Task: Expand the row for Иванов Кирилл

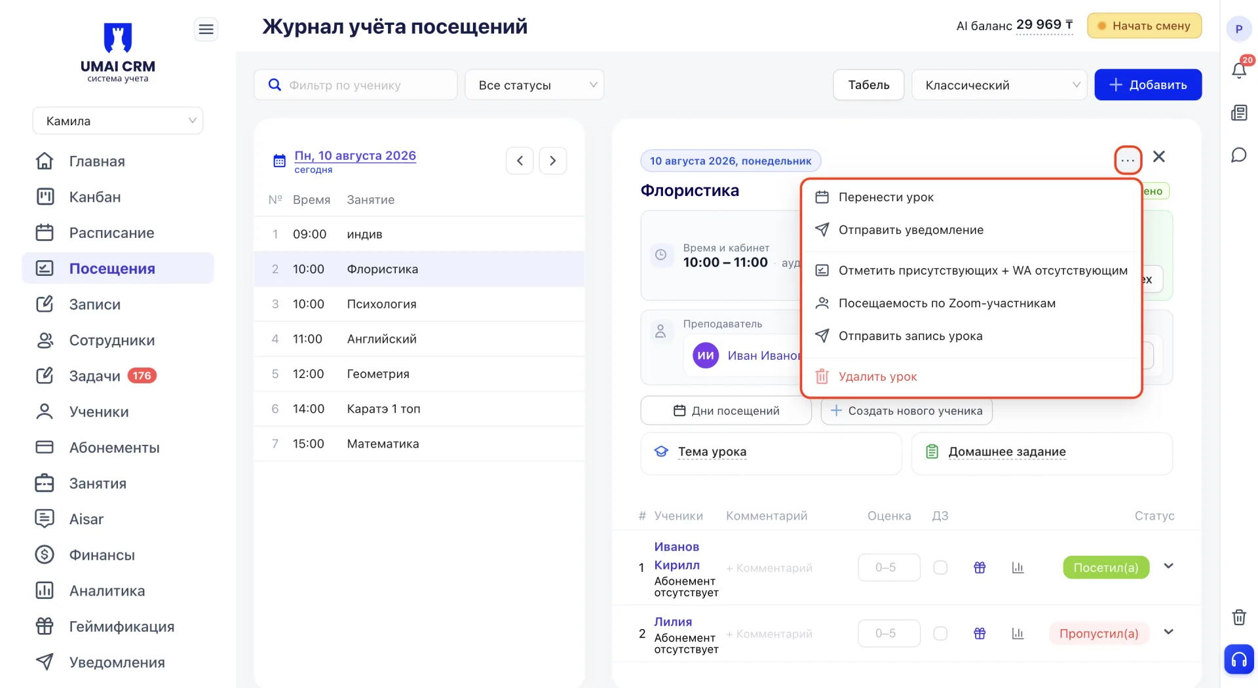Action: click(x=1168, y=566)
